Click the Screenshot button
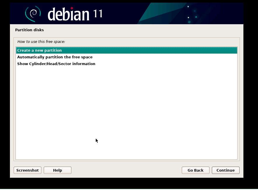 [27, 170]
